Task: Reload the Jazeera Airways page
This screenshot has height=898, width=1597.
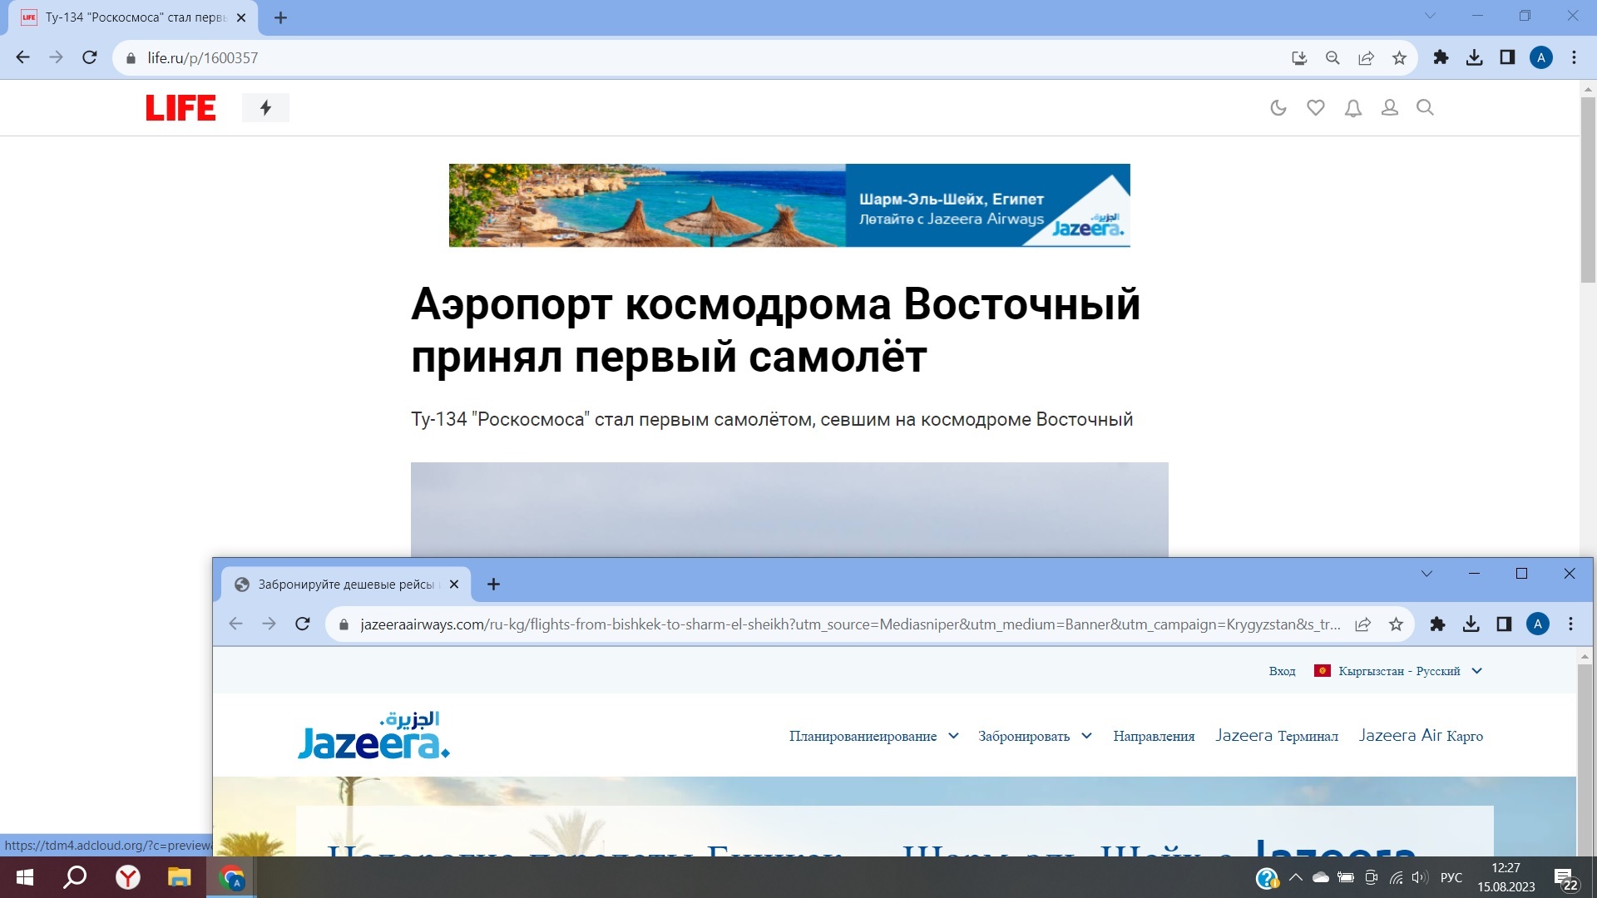Action: pos(302,624)
